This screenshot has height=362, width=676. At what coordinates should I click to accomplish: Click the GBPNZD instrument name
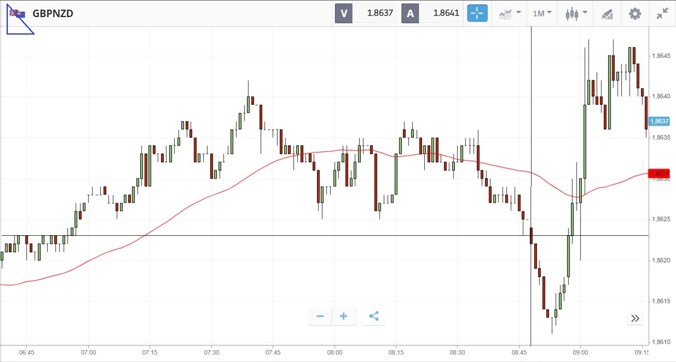click(53, 14)
